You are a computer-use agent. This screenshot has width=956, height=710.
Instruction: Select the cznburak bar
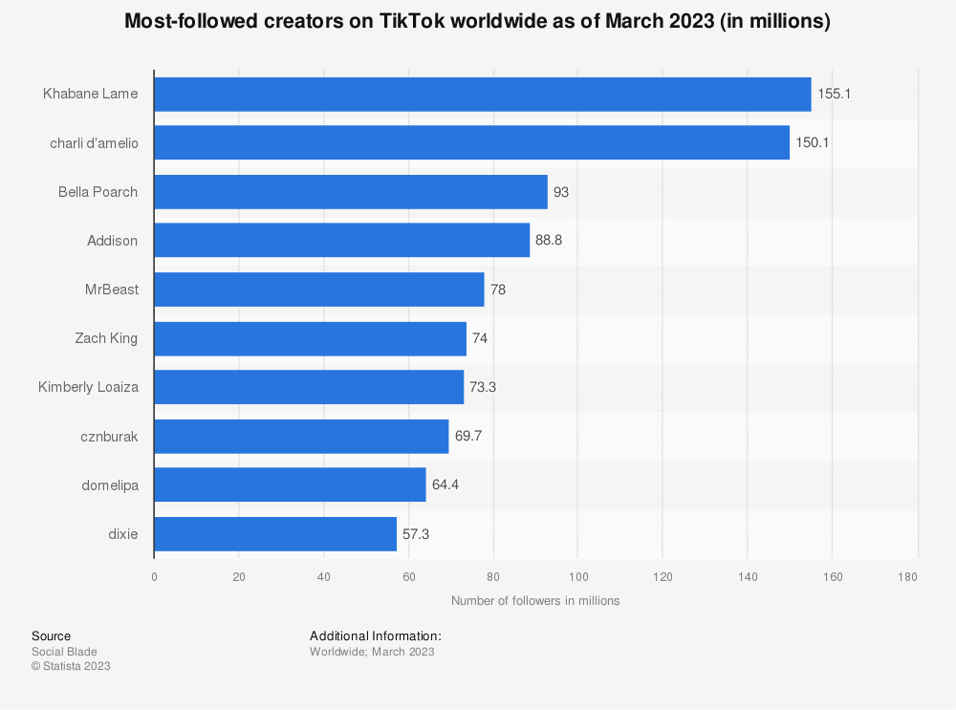pos(302,437)
